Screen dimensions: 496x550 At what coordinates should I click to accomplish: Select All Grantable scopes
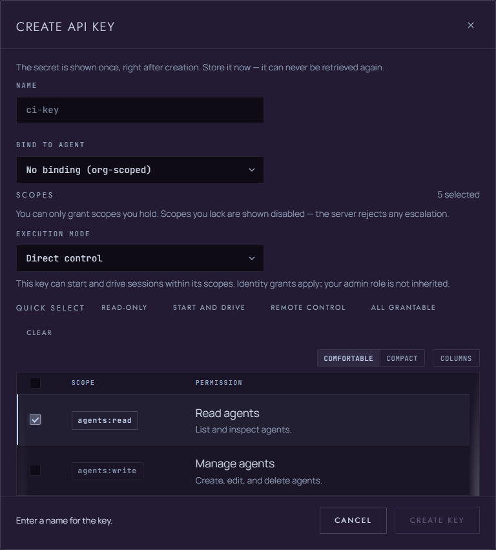point(403,307)
